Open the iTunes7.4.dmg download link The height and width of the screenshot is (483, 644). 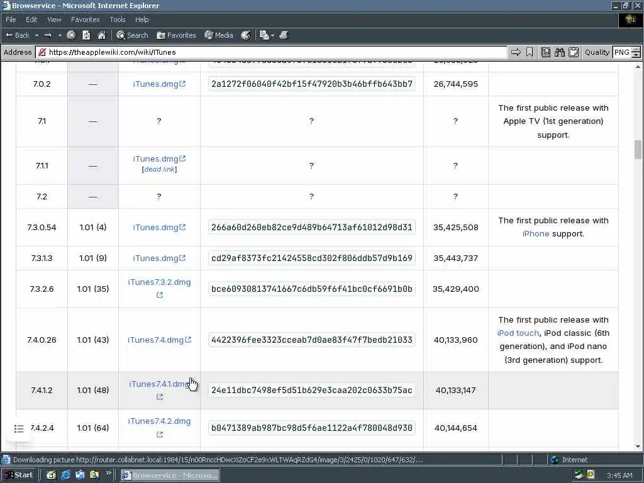point(159,340)
